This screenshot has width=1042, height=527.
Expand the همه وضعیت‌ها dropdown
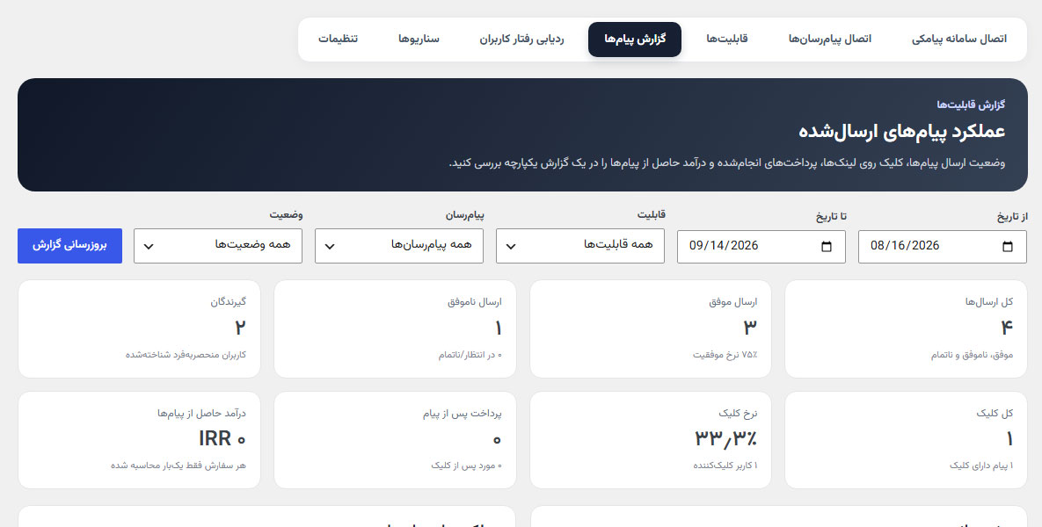pos(218,246)
